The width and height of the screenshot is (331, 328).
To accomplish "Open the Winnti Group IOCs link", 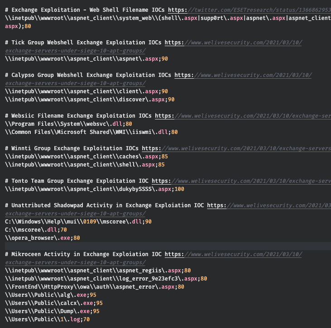I will pos(236,148).
